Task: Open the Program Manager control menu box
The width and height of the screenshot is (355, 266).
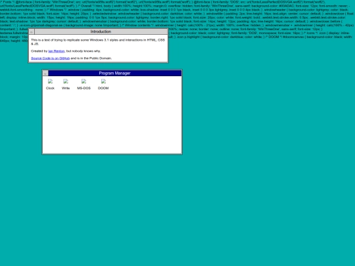Action: coord(45,74)
